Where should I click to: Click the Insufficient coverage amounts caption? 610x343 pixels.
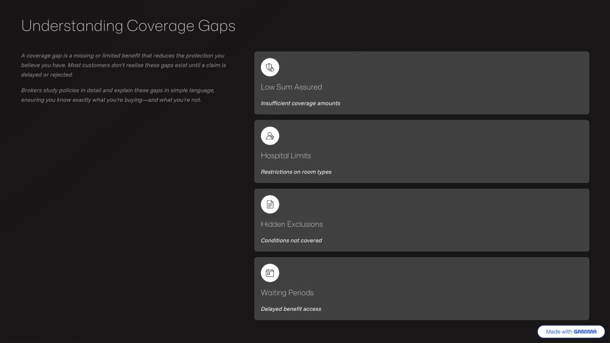(x=300, y=104)
